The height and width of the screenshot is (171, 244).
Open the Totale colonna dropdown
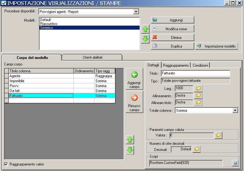pyautogui.click(x=235, y=111)
